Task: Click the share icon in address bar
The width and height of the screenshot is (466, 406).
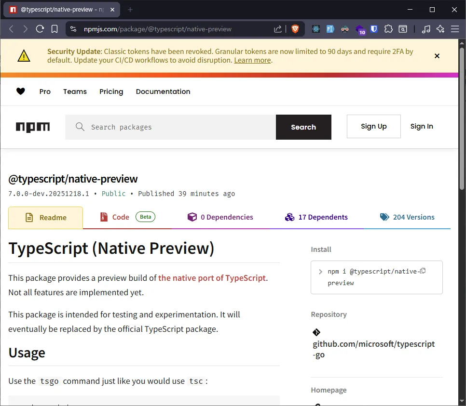Action: pos(278,29)
